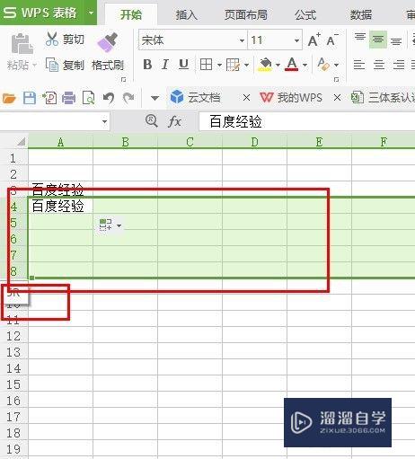Image resolution: width=415 pixels, height=459 pixels.
Task: Align text to vertical middle
Action: click(378, 40)
